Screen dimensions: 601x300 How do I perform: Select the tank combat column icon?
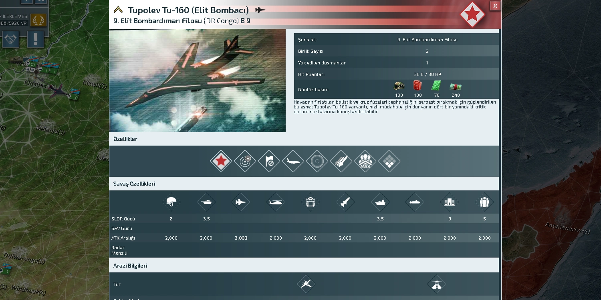point(206,202)
